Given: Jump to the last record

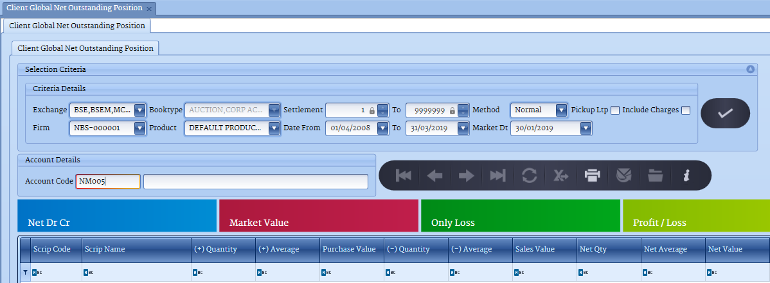Looking at the screenshot, I should point(498,175).
